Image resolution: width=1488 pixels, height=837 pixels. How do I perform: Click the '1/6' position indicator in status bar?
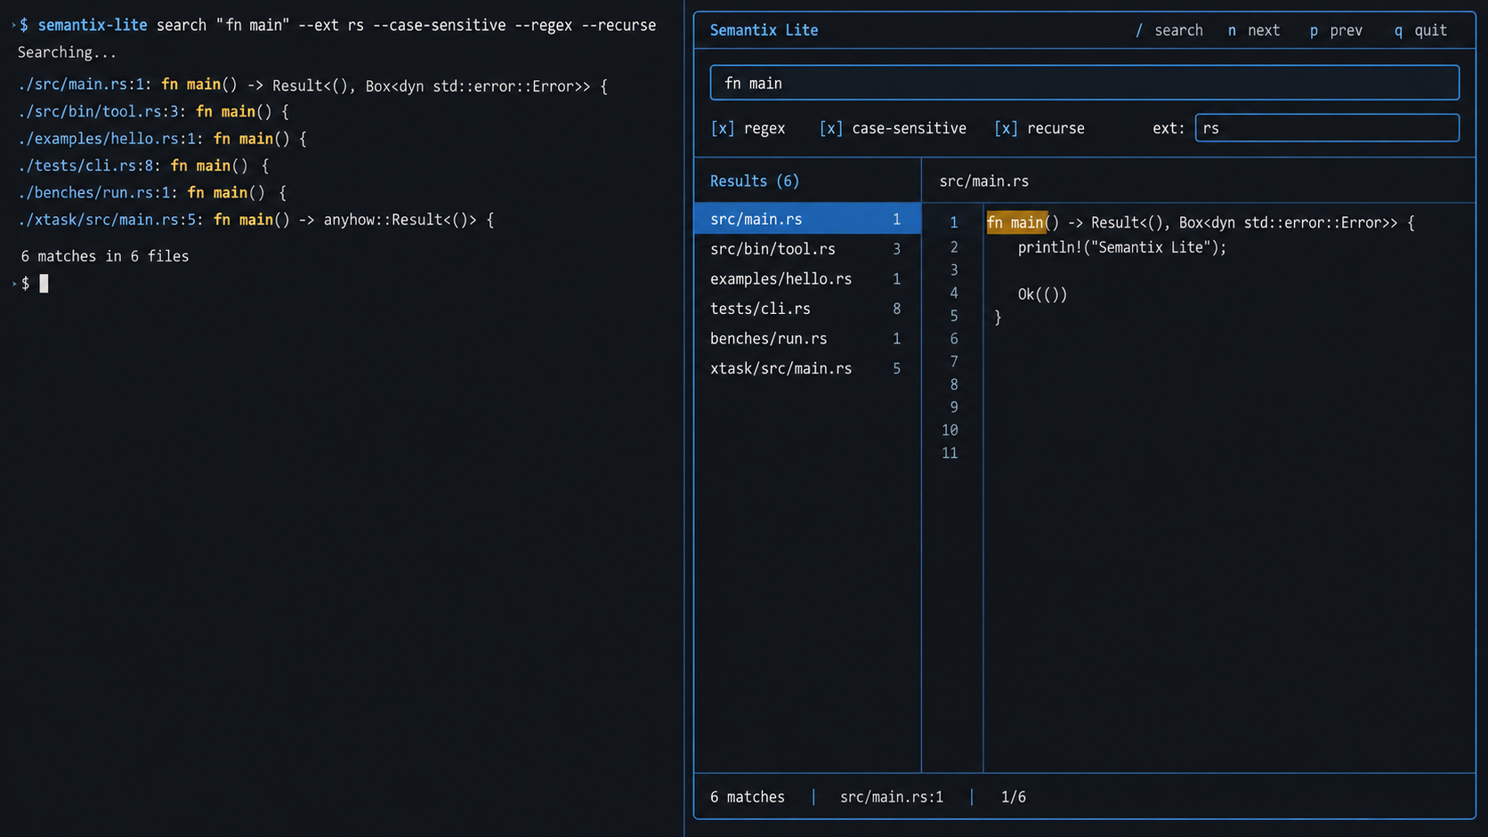point(1013,797)
